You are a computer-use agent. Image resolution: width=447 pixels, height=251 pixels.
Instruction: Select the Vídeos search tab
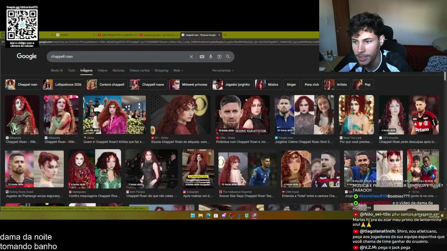pyautogui.click(x=102, y=70)
